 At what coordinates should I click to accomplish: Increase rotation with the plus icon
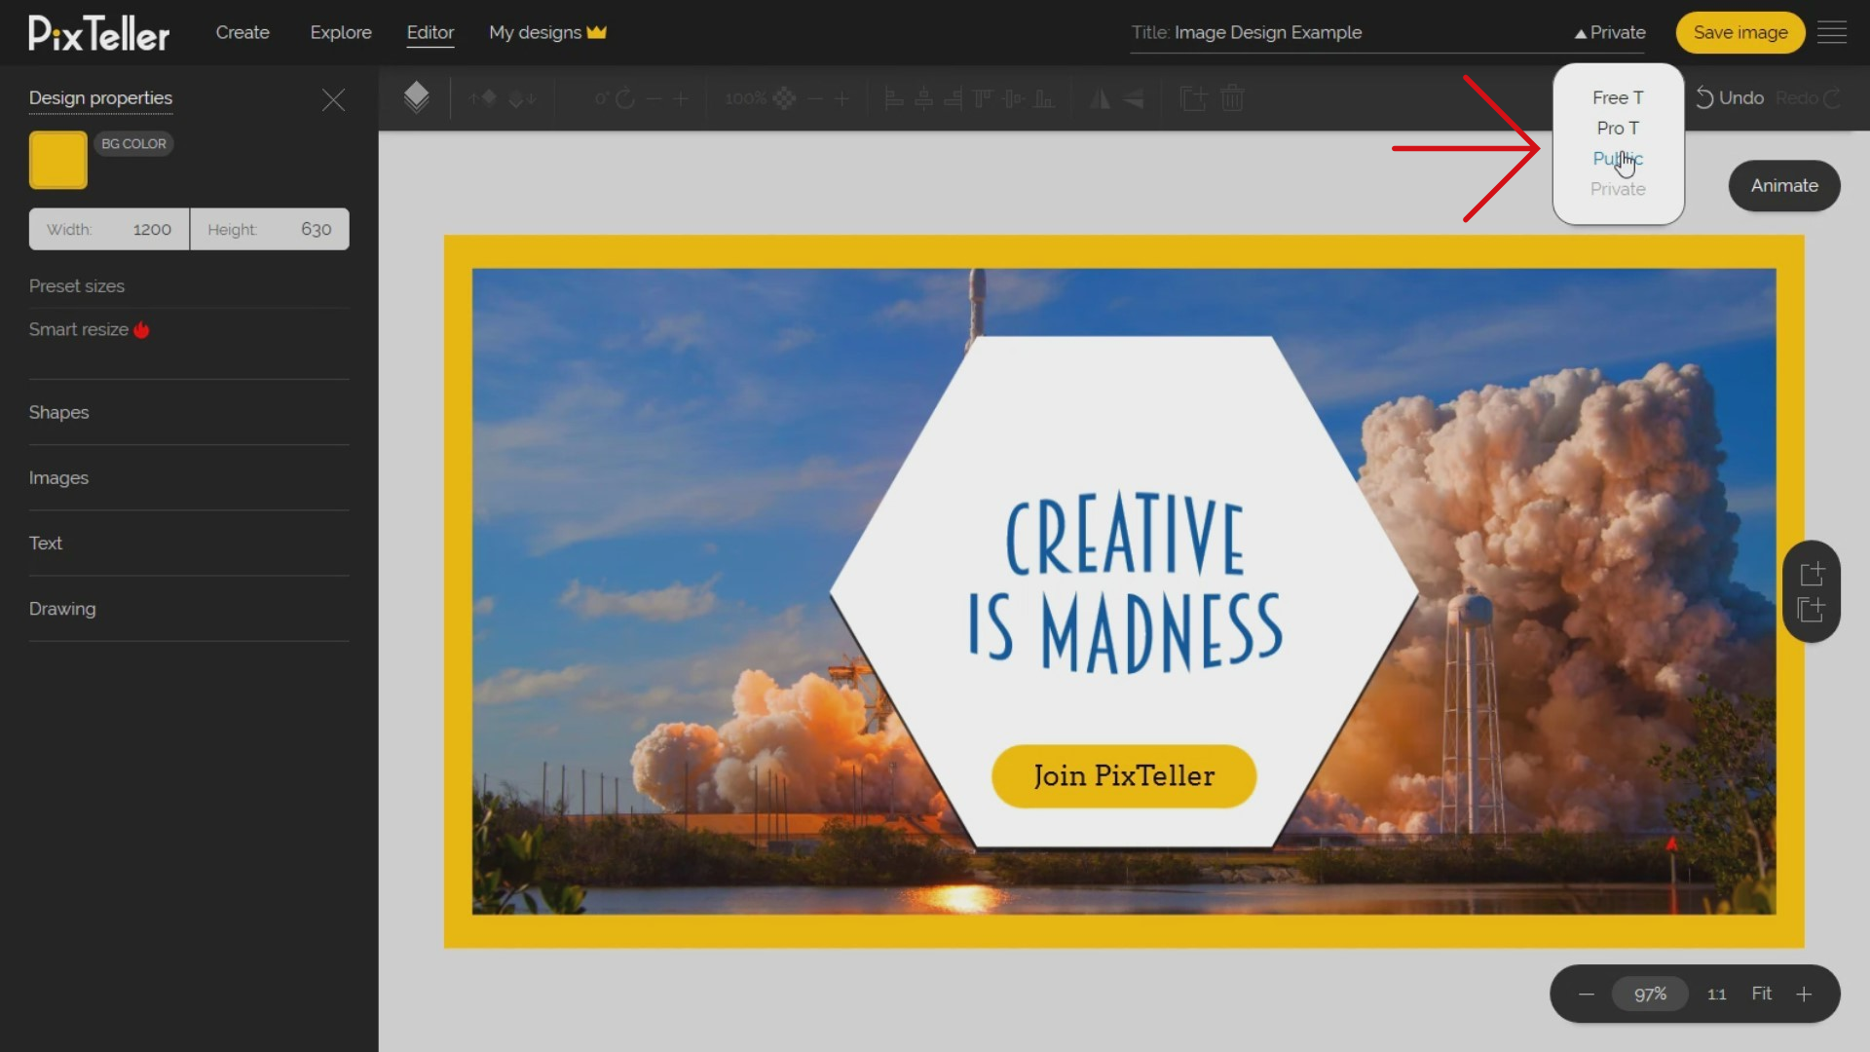(681, 98)
